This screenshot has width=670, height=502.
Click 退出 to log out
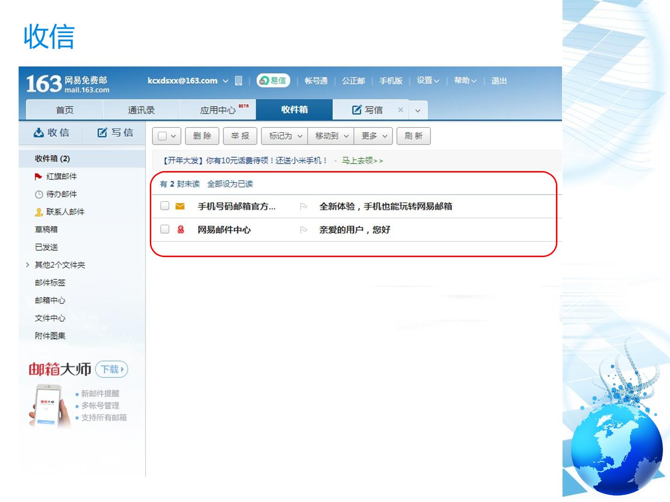coord(499,81)
